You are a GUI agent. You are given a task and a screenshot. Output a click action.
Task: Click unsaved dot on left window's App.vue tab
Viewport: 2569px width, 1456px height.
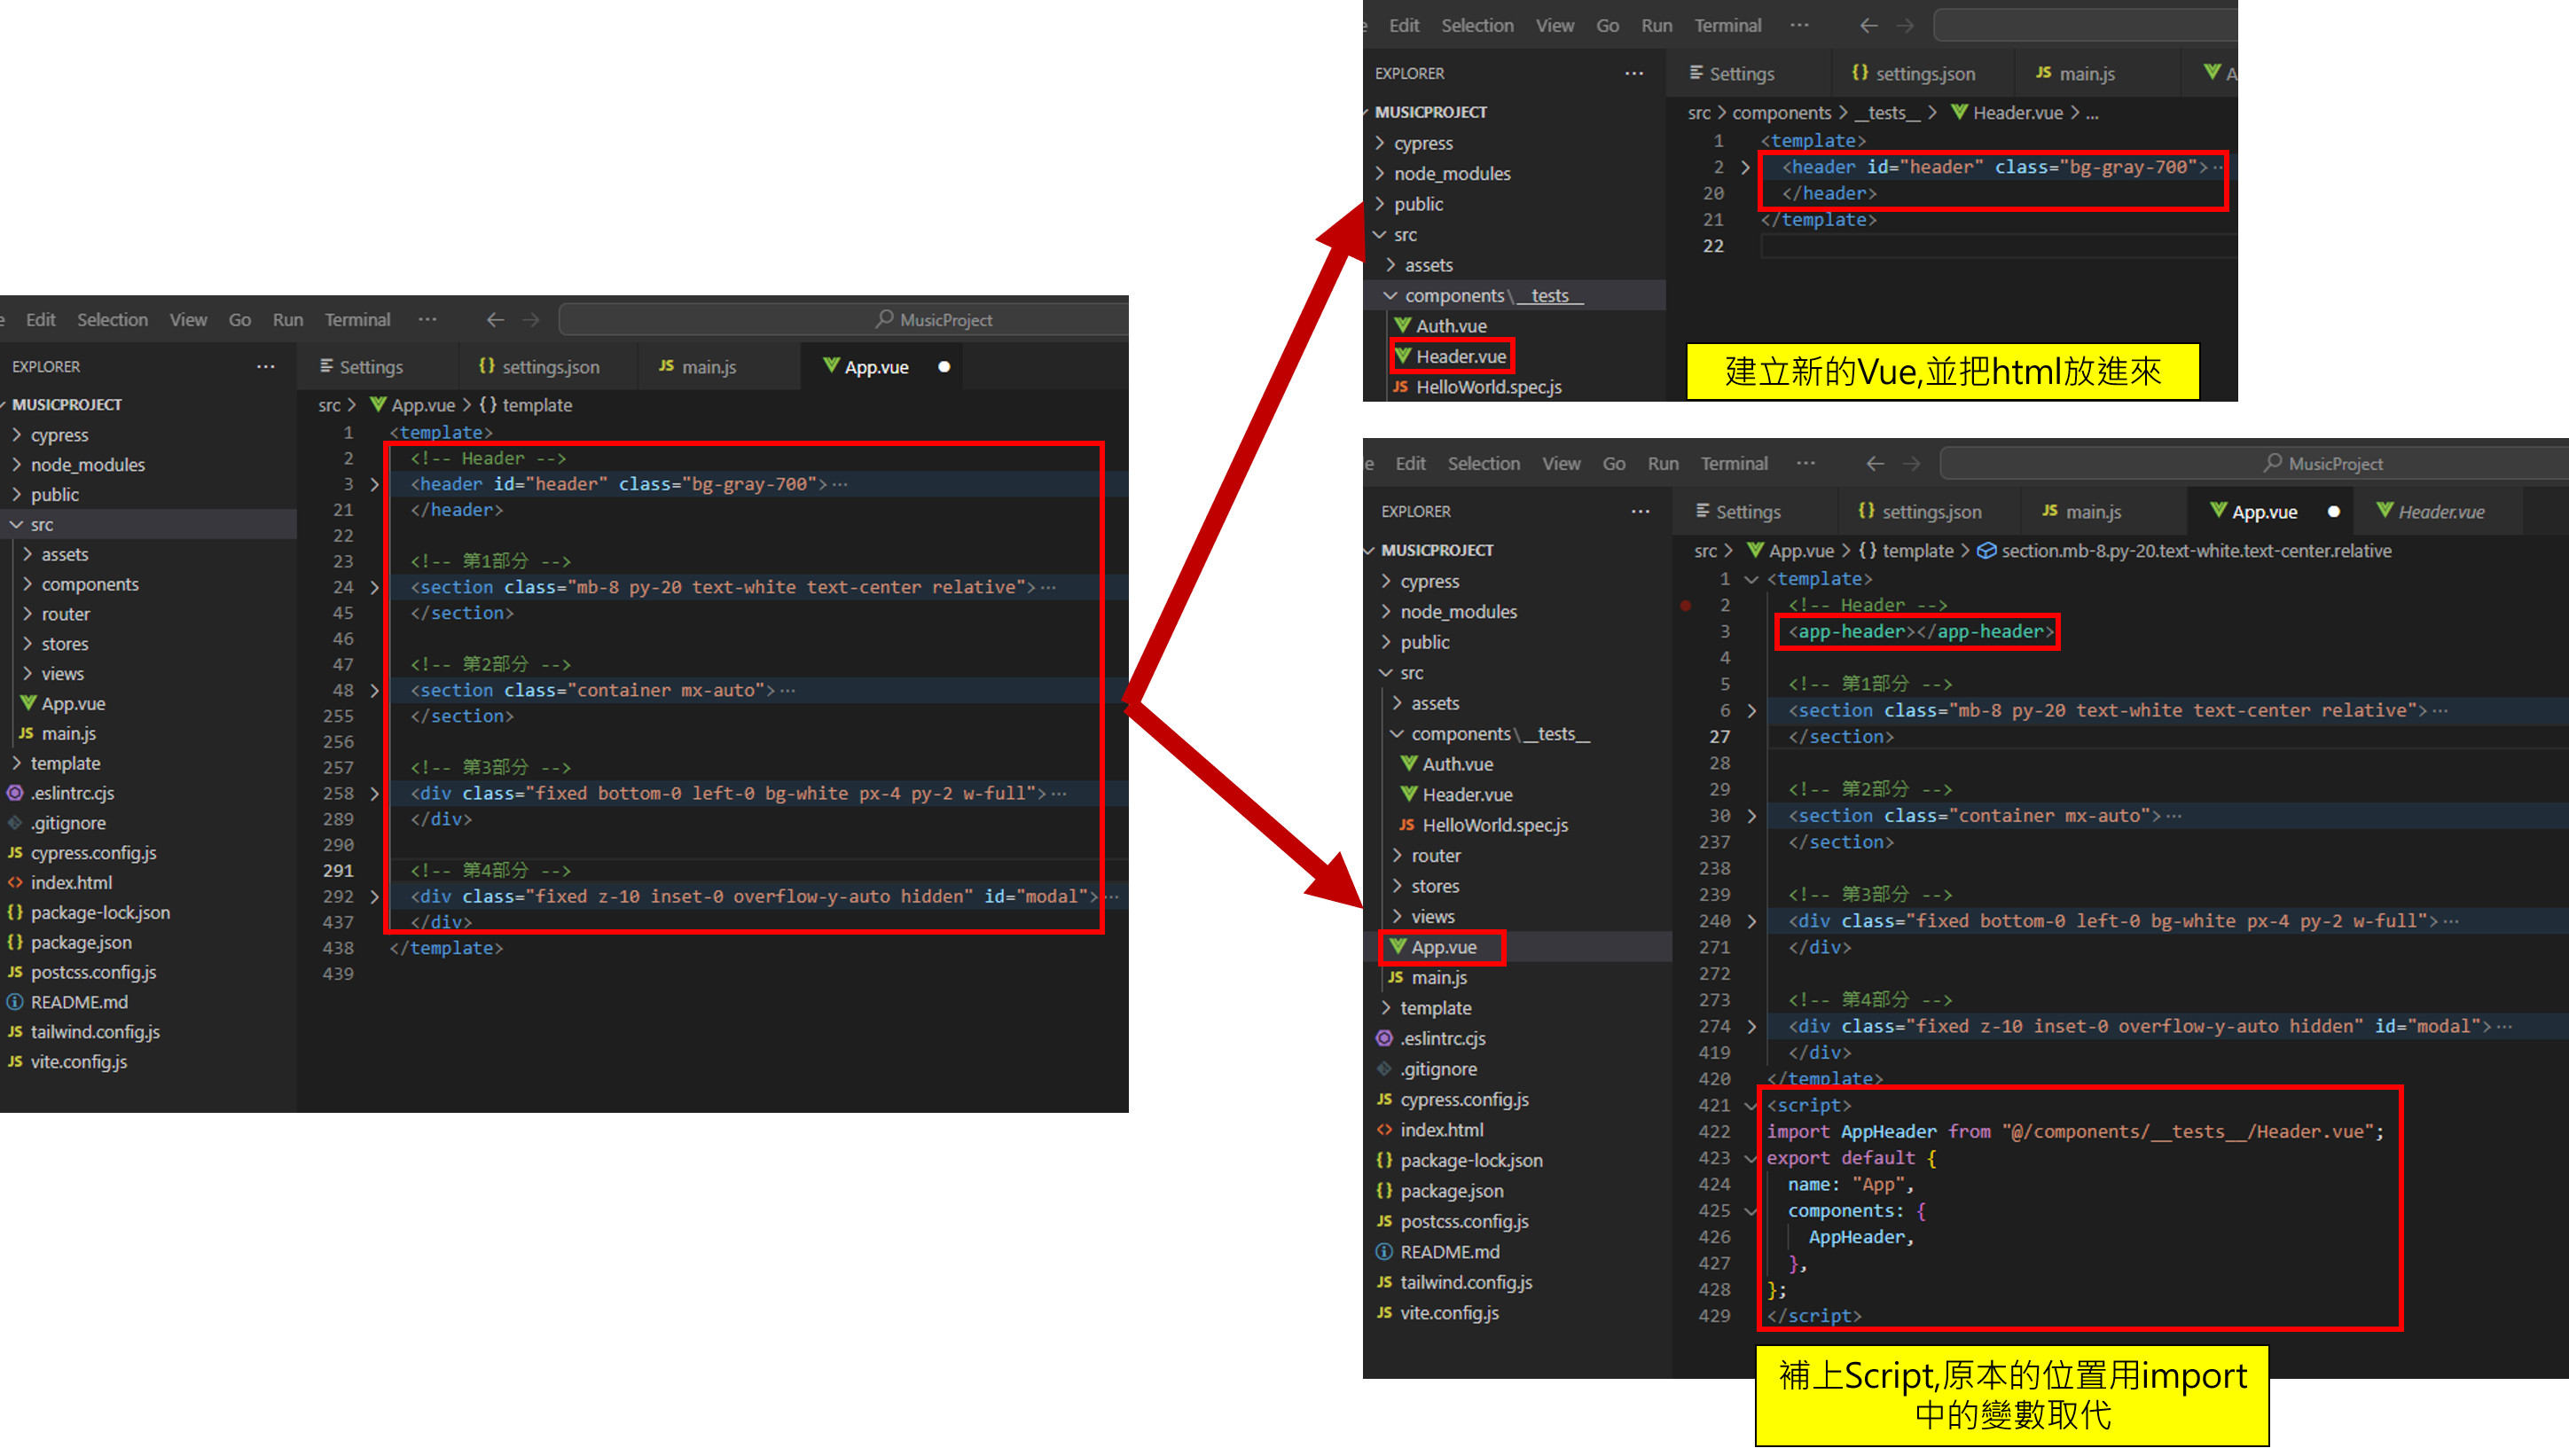point(944,367)
